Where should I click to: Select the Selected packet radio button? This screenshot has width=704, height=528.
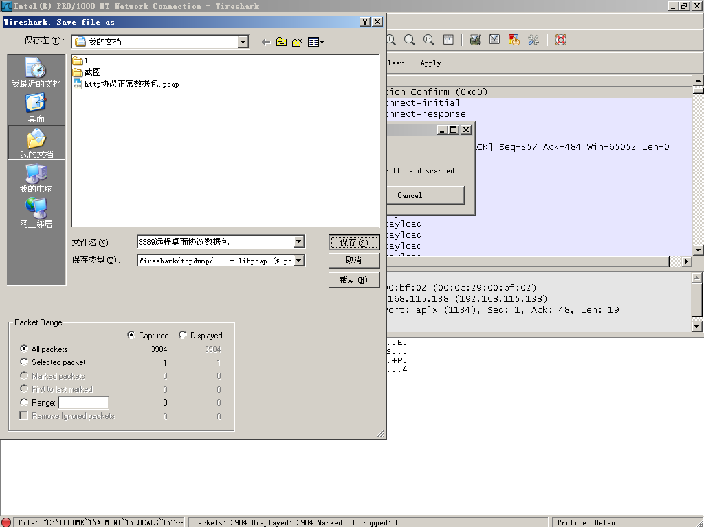coord(24,362)
